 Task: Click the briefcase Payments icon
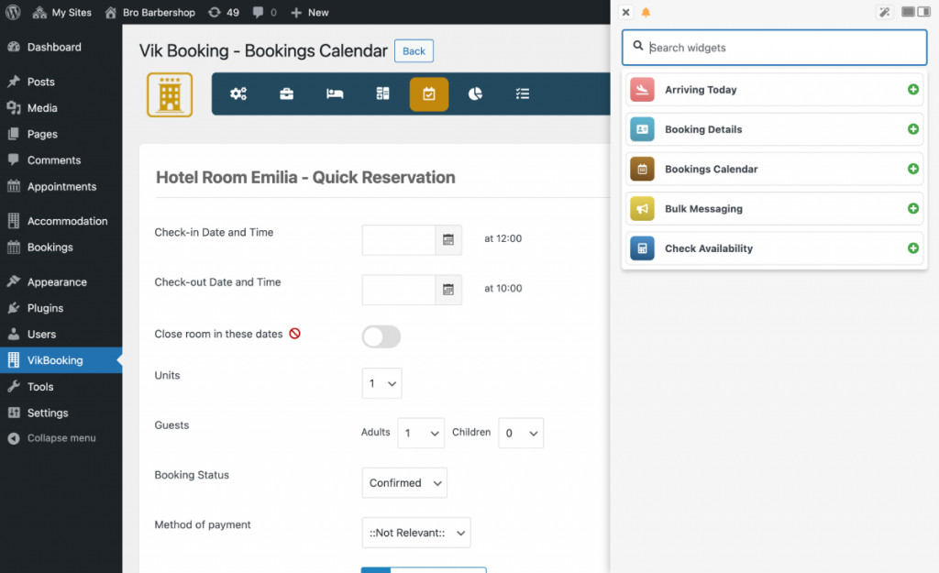click(287, 94)
